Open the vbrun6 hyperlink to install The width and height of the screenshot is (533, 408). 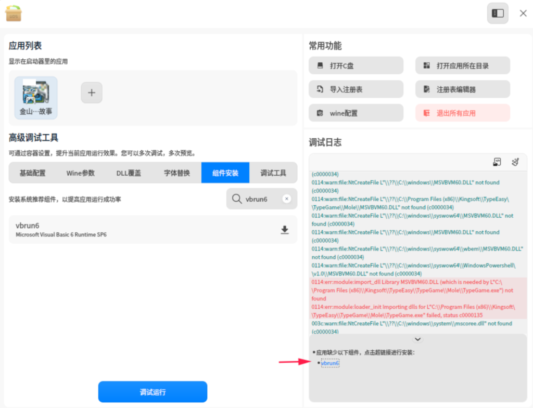pyautogui.click(x=330, y=363)
